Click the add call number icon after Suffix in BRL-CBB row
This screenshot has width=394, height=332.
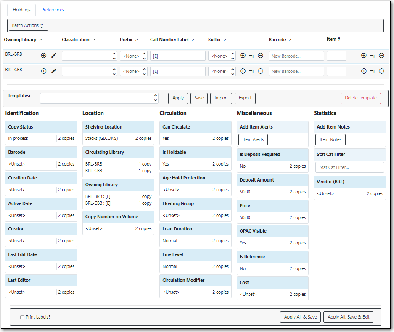click(x=243, y=71)
